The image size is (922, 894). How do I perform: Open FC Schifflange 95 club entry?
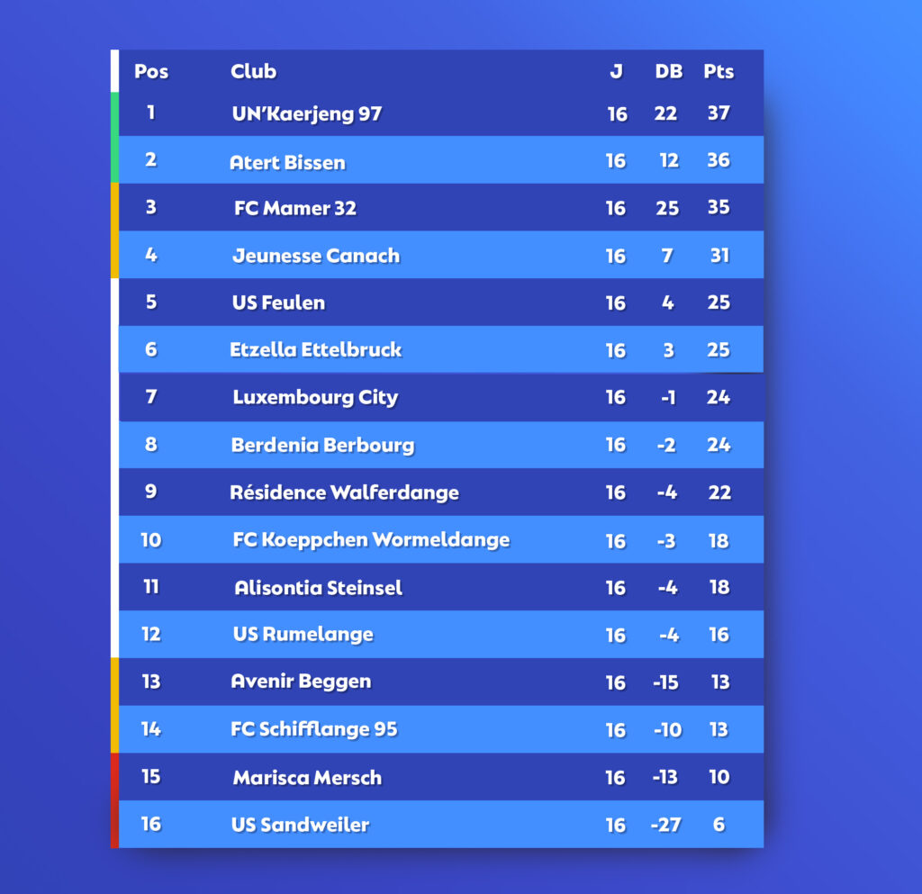(314, 729)
